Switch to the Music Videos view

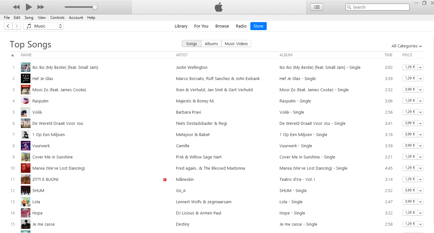pos(236,44)
